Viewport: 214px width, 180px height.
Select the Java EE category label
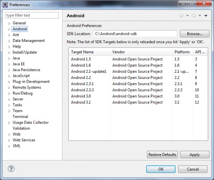[19, 64]
